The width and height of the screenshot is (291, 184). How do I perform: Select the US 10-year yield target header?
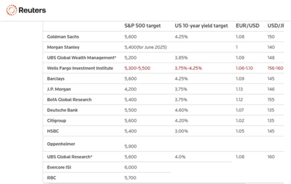(x=201, y=26)
